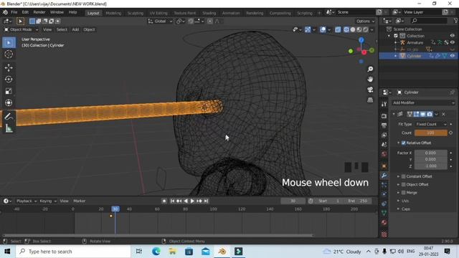Choose the Annotate tool
Viewport: 459px width, 258px height.
9,117
